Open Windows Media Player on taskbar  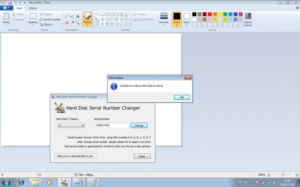point(49,183)
